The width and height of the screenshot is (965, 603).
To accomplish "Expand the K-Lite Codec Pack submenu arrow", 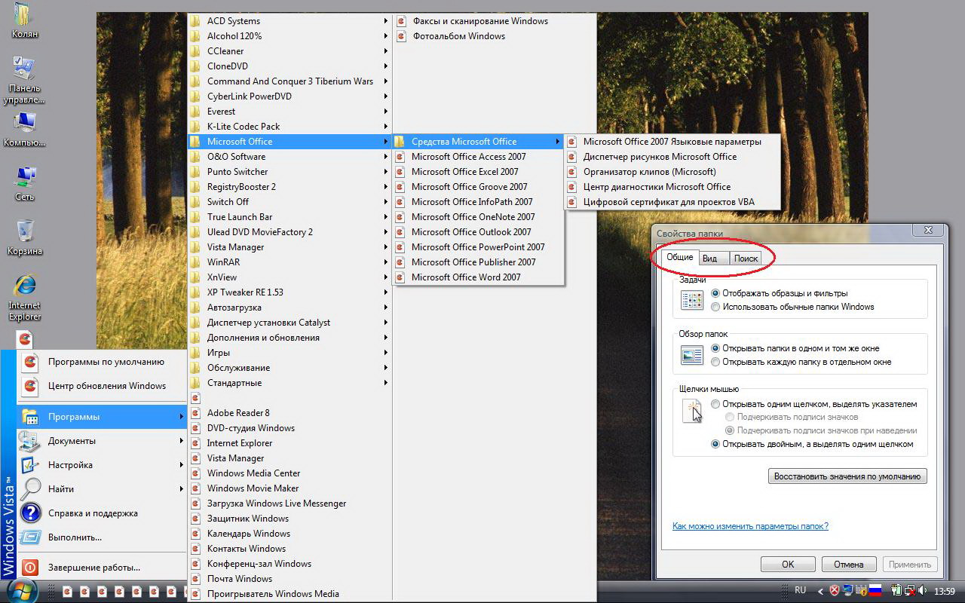I will 386,127.
